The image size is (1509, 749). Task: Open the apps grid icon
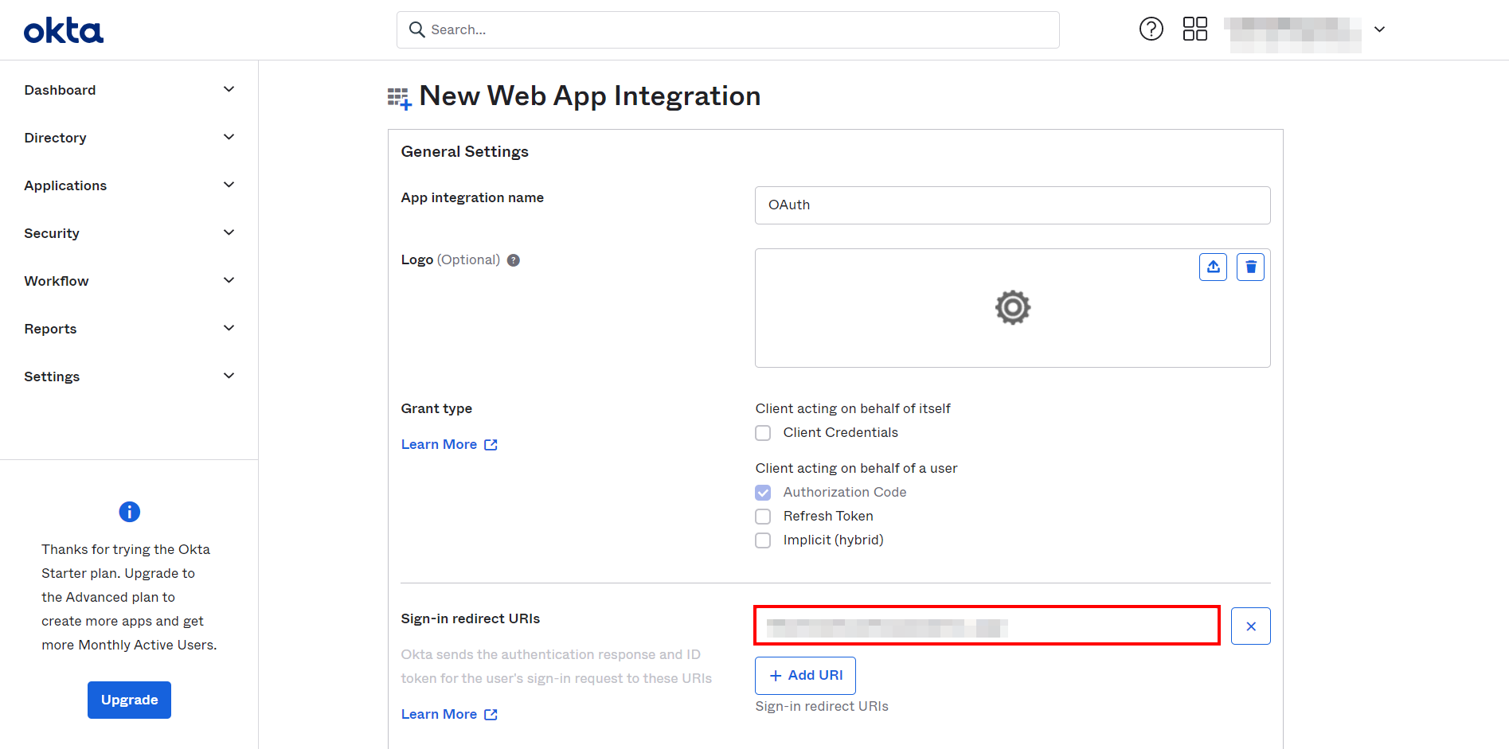pos(1194,29)
